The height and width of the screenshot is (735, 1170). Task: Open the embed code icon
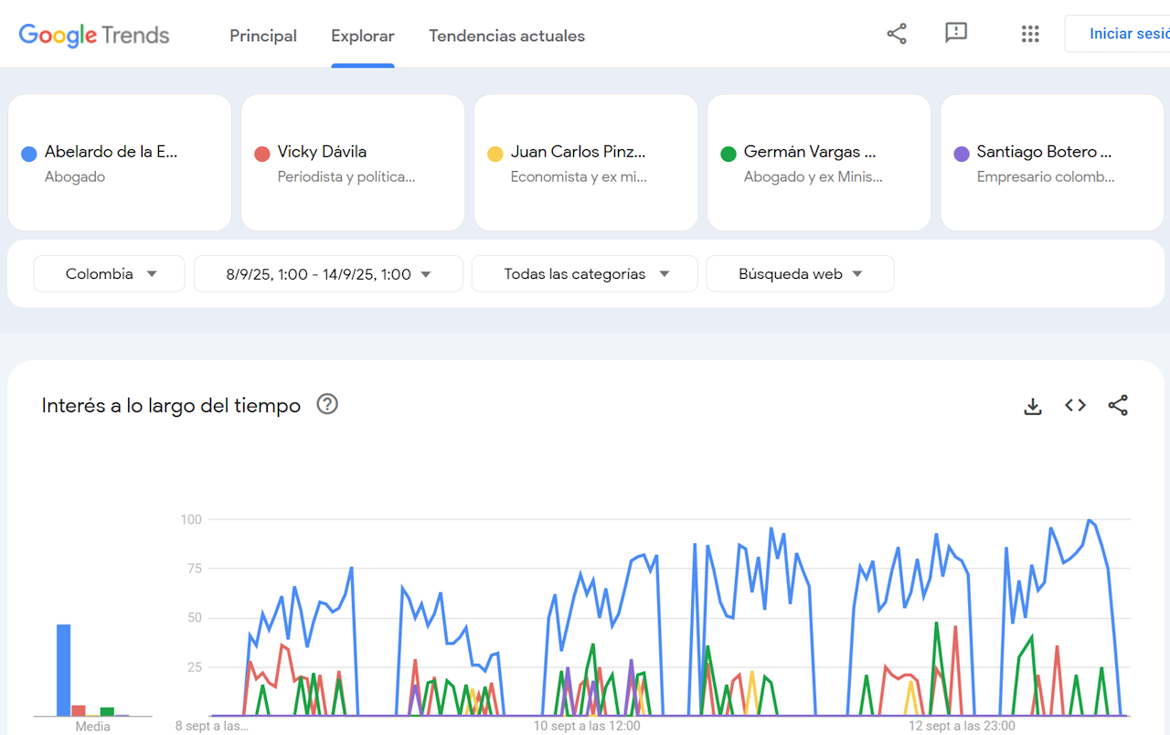[x=1075, y=406]
